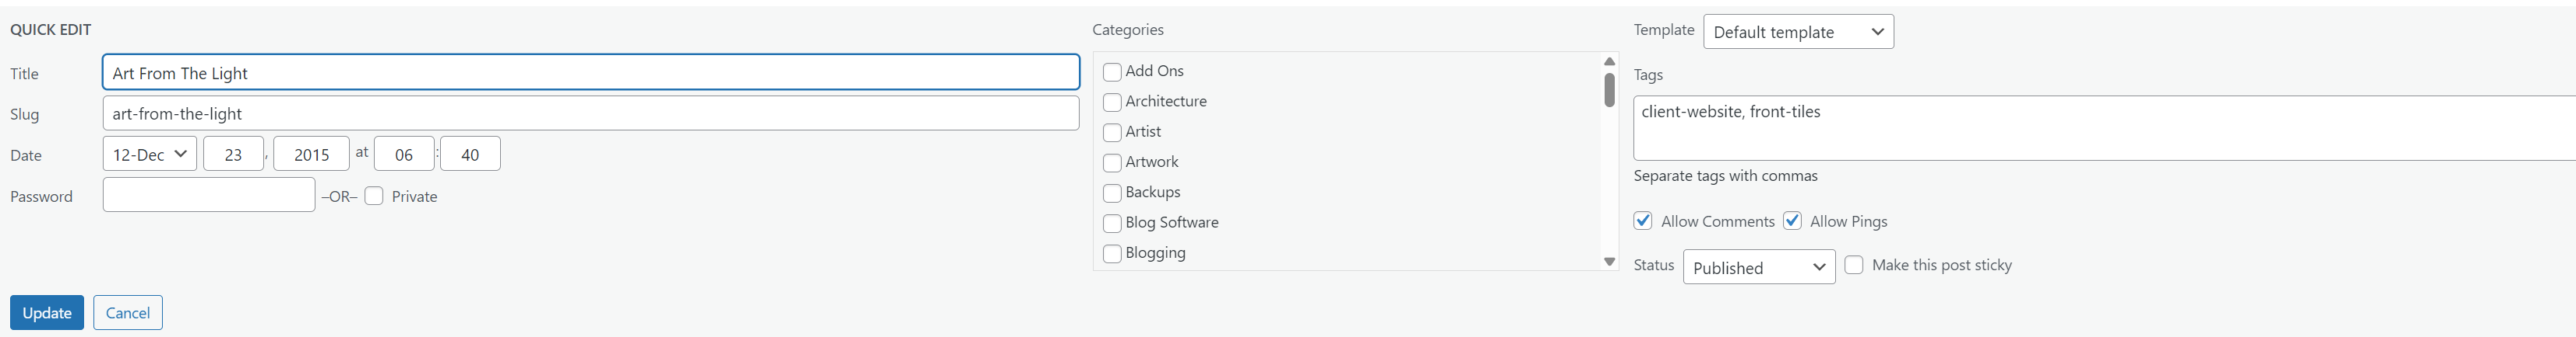Cancel the quick edit
The width and height of the screenshot is (2576, 337).
pyautogui.click(x=128, y=312)
